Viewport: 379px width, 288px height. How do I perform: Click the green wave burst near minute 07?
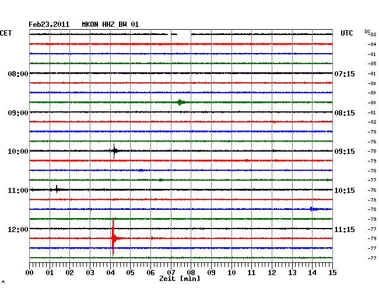(180, 103)
